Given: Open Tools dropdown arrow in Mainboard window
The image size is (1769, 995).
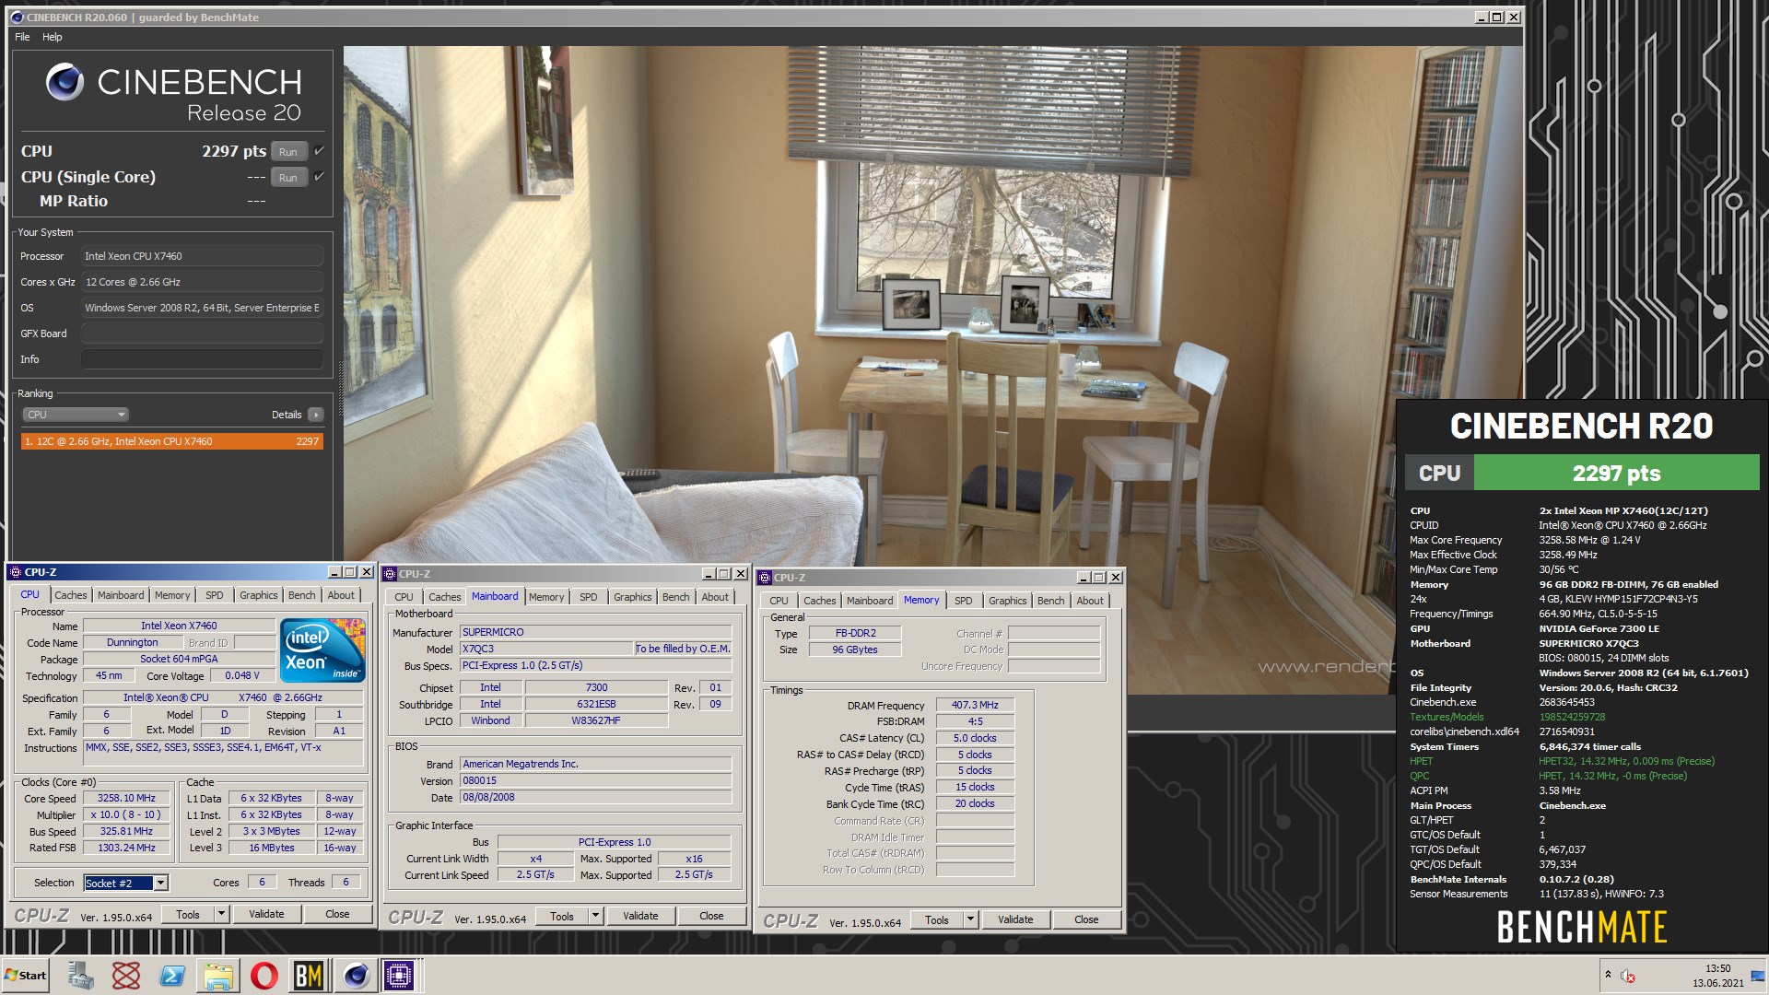Looking at the screenshot, I should pos(595,916).
